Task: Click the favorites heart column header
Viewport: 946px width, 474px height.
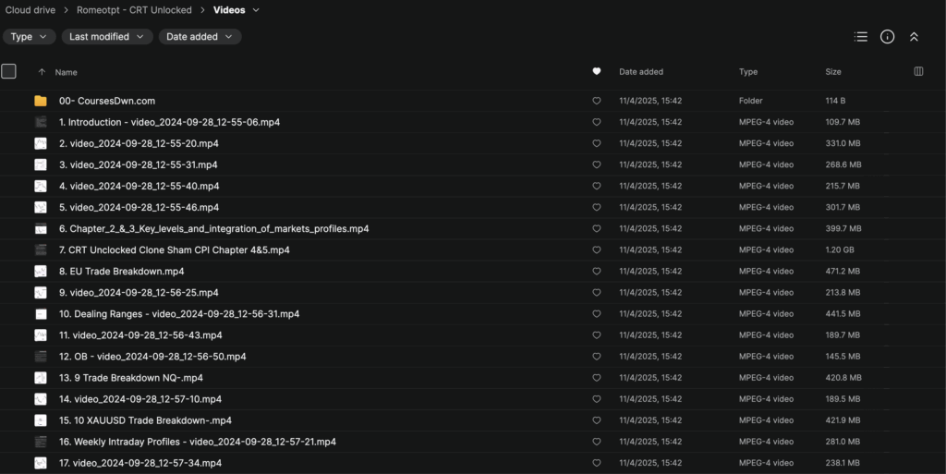Action: click(597, 71)
